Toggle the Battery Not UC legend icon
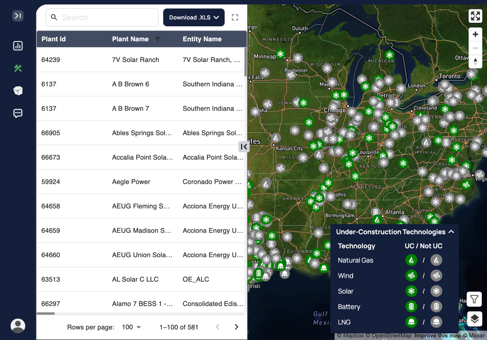Viewport: 487px width, 340px height. [436, 307]
